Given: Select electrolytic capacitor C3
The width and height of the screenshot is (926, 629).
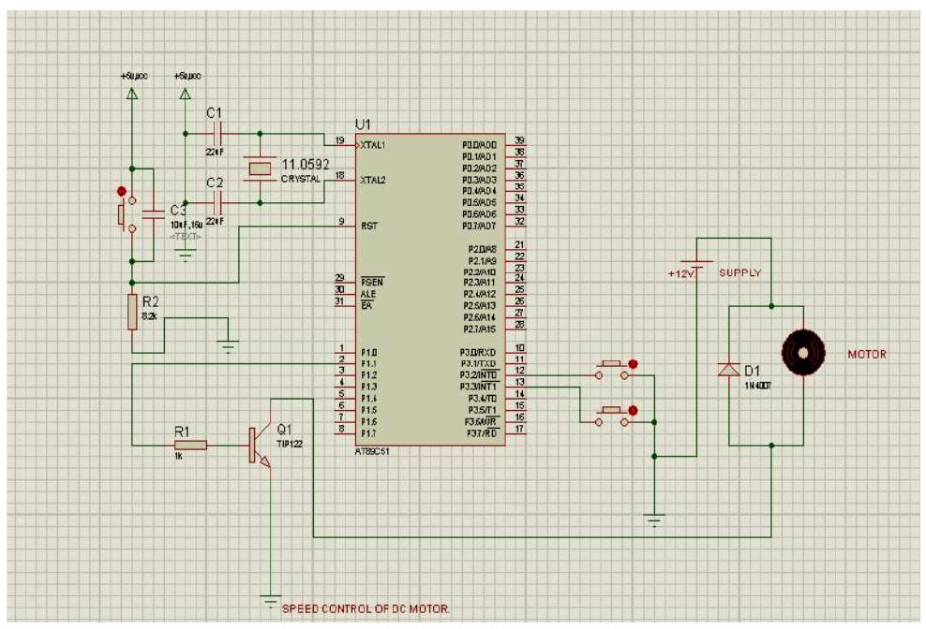Looking at the screenshot, I should (x=152, y=215).
